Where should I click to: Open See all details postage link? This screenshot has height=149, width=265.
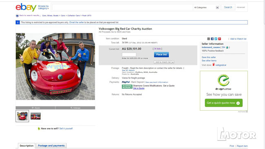[x=128, y=70]
